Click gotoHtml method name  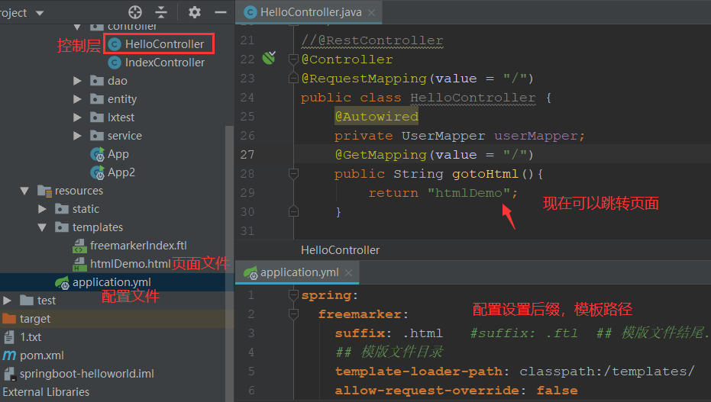[x=485, y=174]
